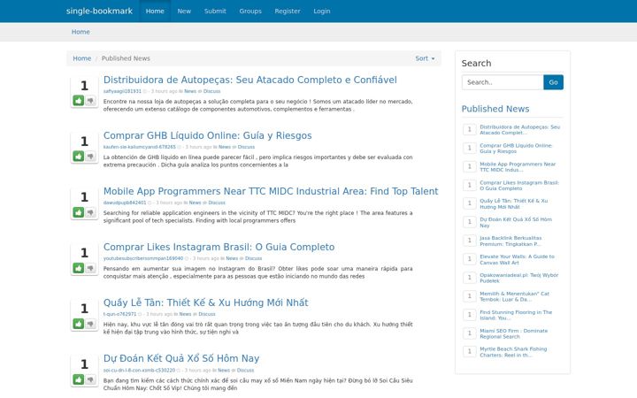Open the Published News sidebar heading link

pos(495,109)
